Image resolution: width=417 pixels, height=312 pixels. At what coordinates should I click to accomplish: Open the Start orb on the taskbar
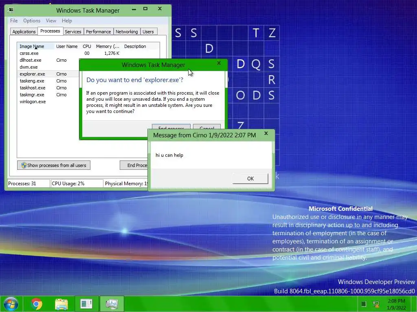coord(11,304)
